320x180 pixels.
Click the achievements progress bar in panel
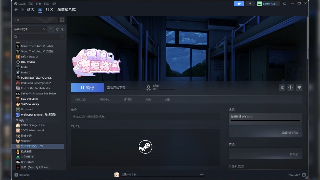pyautogui.click(x=265, y=121)
